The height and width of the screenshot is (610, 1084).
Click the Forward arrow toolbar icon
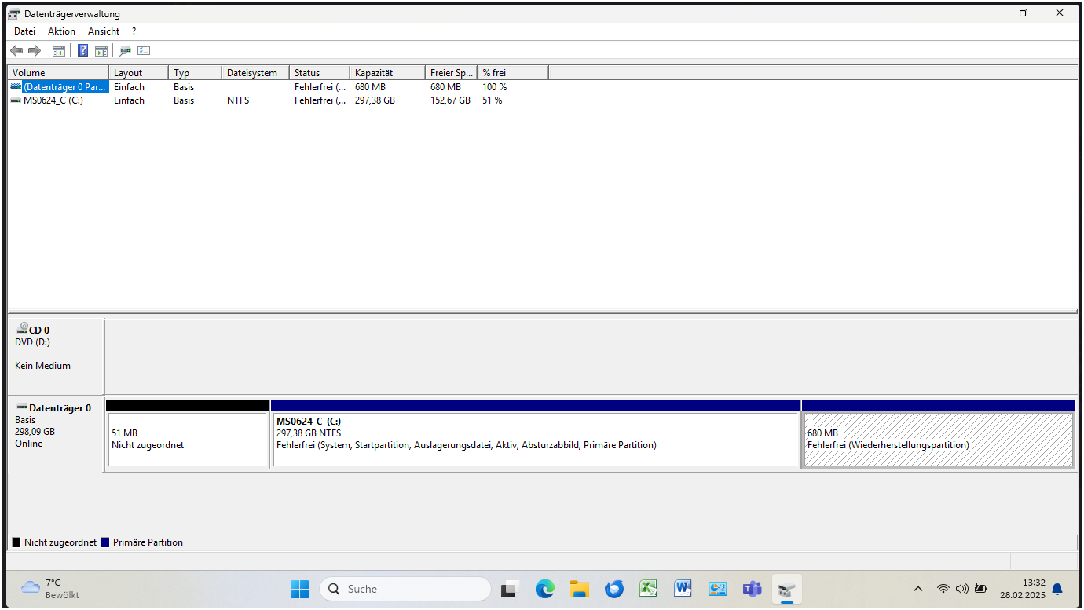35,51
